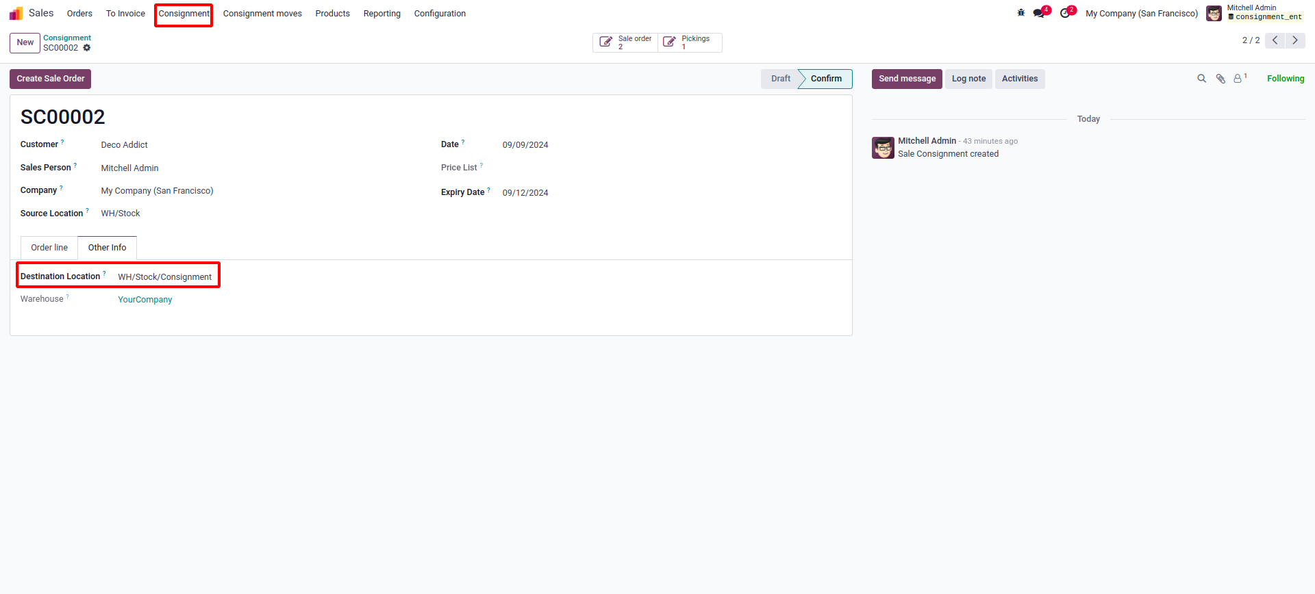Click the SC00002 record title

coord(62,117)
